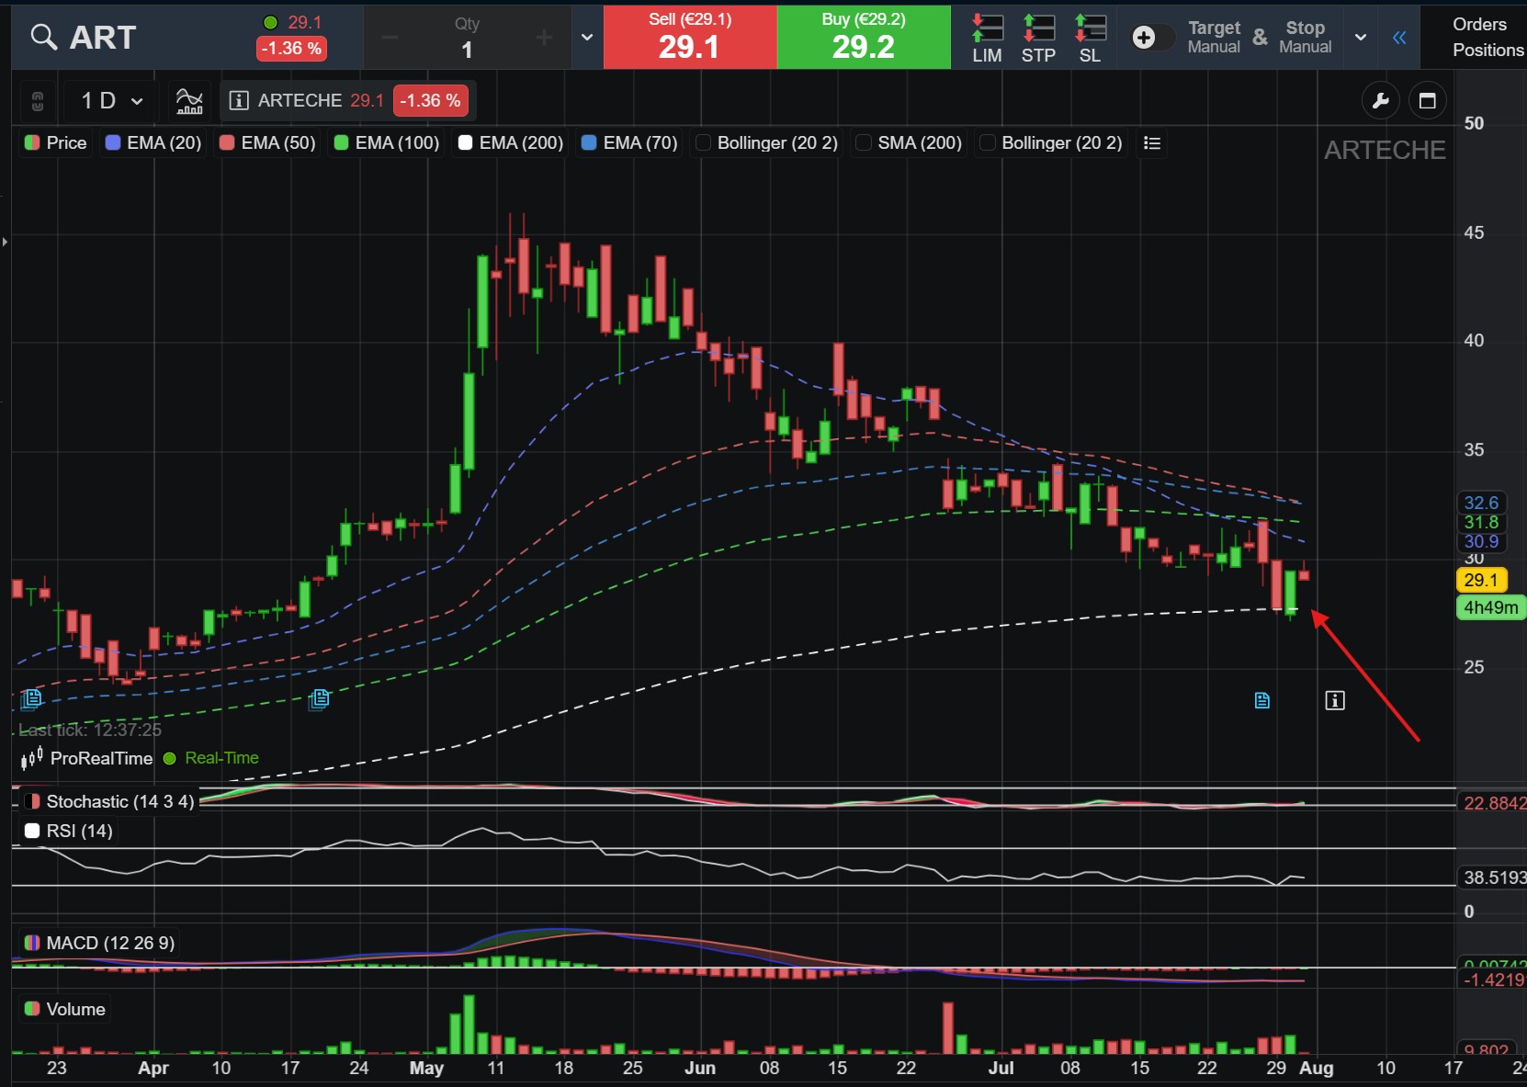Click the 31.8 price axis label
The width and height of the screenshot is (1527, 1087).
click(x=1481, y=522)
